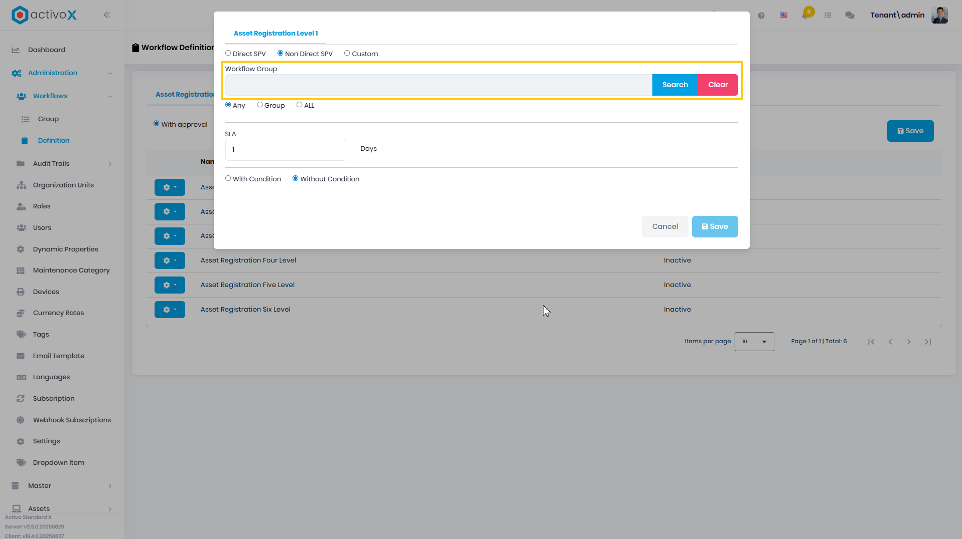
Task: Click the Currency Rates coins icon
Action: click(21, 313)
